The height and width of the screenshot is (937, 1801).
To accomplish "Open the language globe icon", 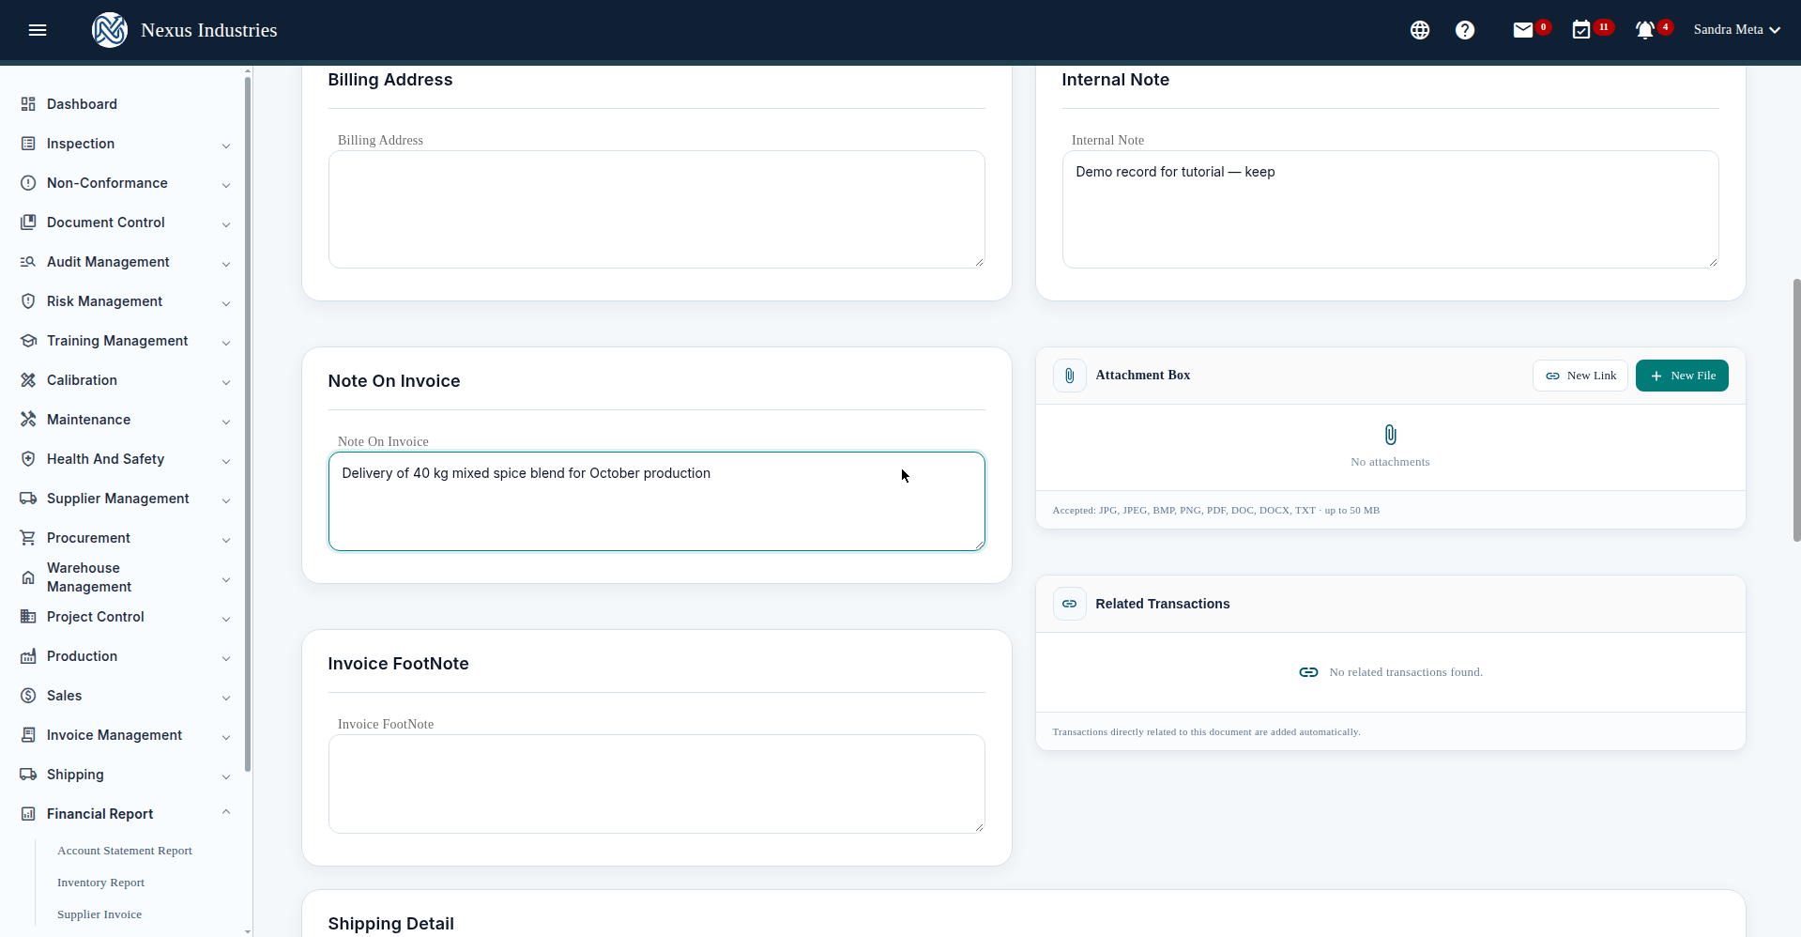I will tap(1420, 30).
